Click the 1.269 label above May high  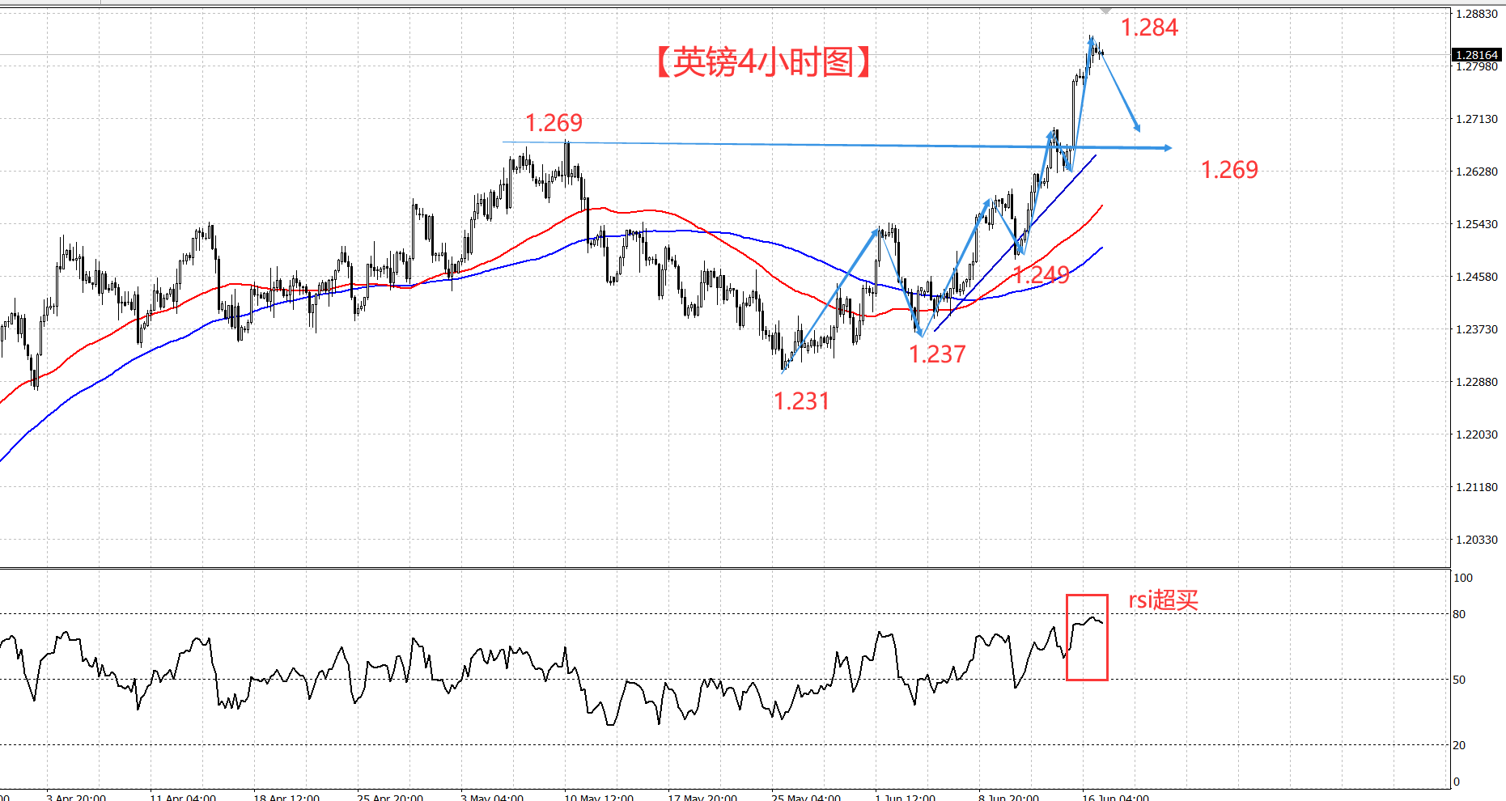[x=554, y=123]
